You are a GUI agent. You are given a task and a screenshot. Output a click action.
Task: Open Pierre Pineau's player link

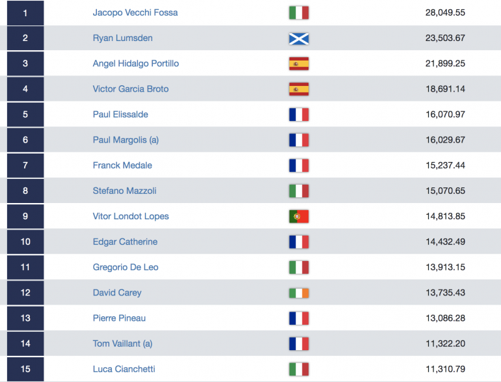tap(119, 318)
